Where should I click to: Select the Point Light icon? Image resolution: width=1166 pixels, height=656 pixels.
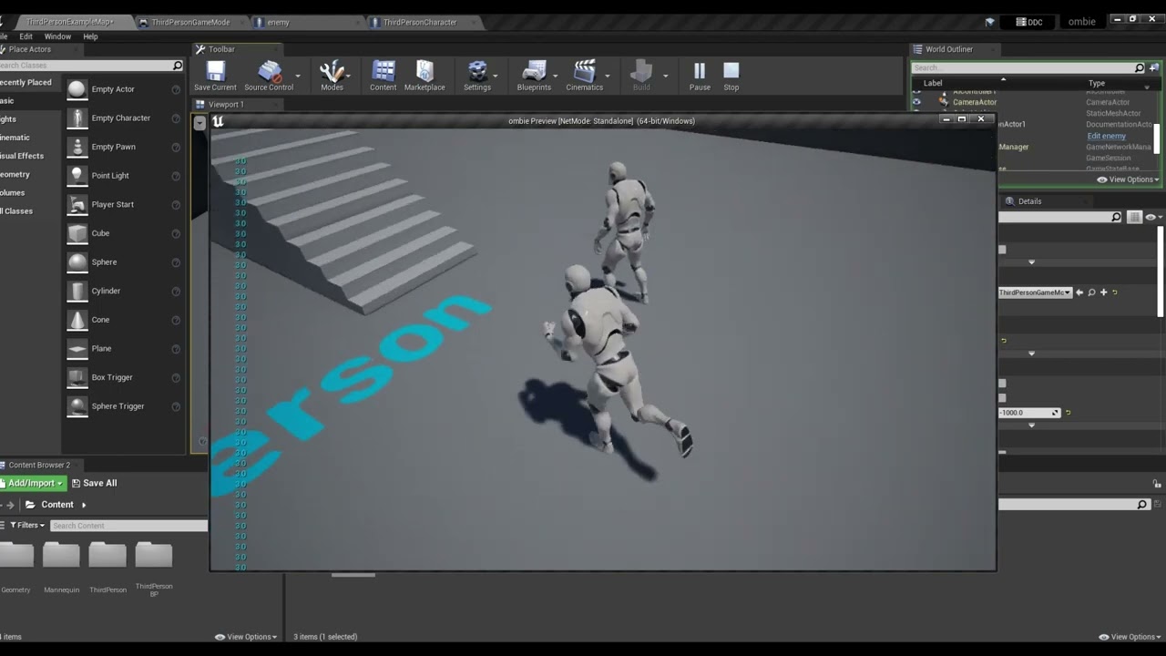click(x=77, y=176)
